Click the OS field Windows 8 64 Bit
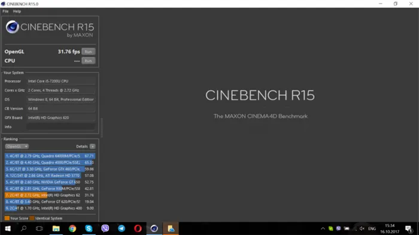The width and height of the screenshot is (419, 235). 61,99
